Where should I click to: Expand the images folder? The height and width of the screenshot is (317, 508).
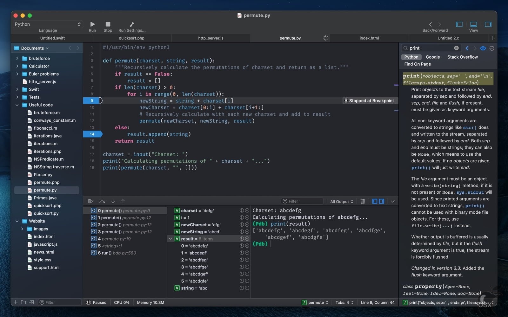(x=22, y=229)
